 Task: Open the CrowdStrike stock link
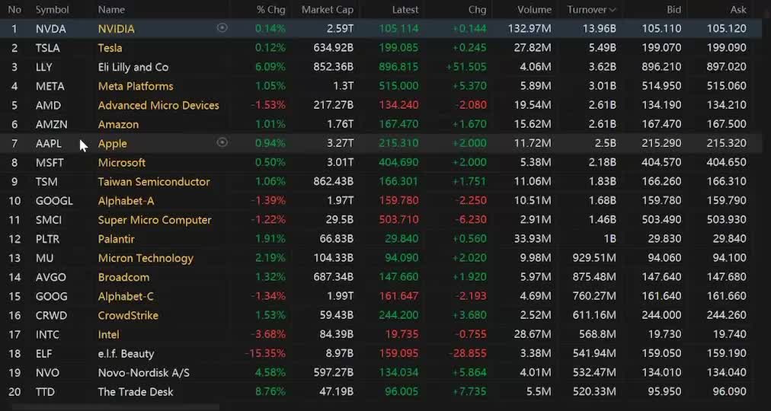point(128,315)
